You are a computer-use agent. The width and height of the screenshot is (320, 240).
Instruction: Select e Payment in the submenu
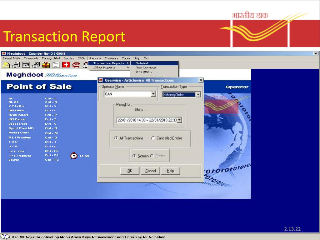[154, 72]
